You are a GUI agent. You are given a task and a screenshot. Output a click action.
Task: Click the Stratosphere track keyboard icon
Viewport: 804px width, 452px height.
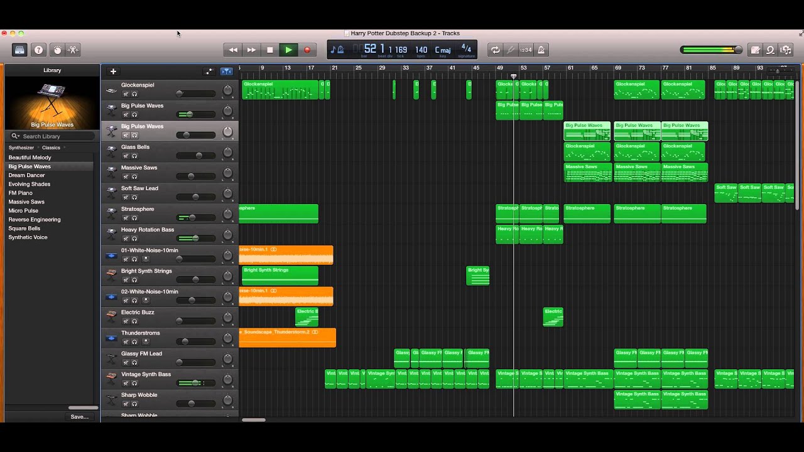[111, 215]
